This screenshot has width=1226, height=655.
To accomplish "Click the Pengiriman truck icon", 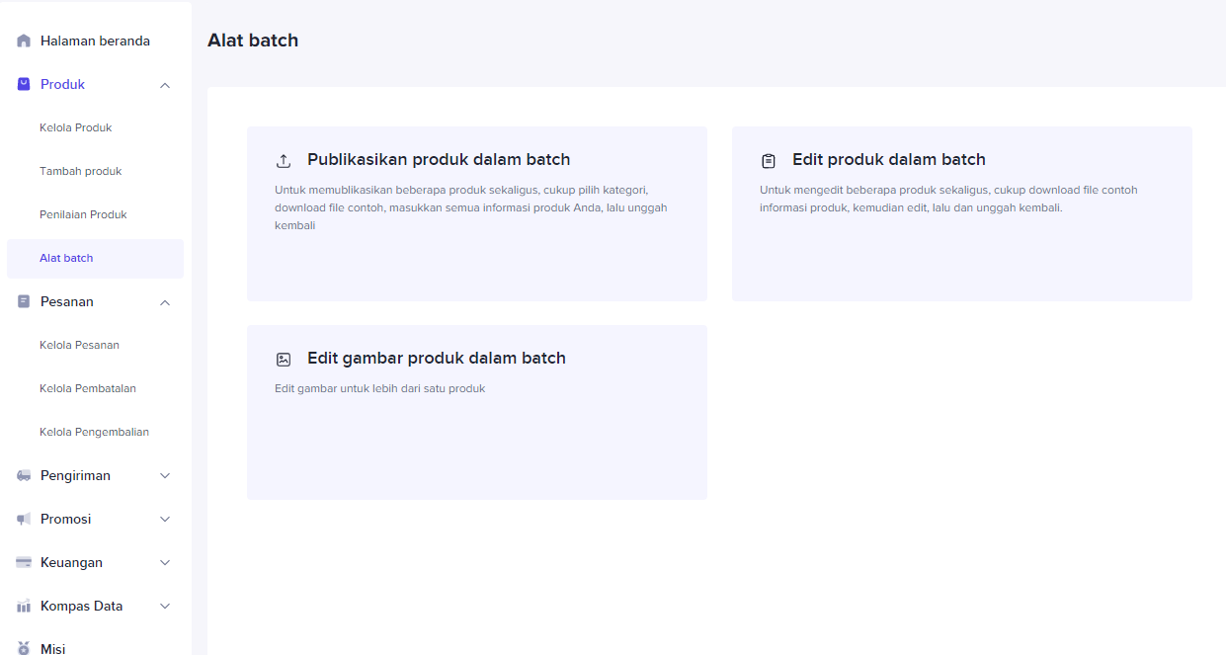I will (24, 476).
